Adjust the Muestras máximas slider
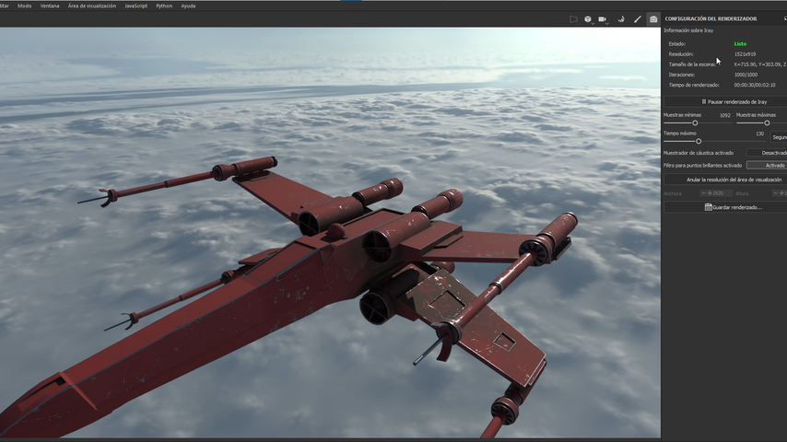 (x=767, y=122)
